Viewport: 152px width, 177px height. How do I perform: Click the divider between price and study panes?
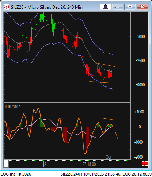tap(67, 102)
